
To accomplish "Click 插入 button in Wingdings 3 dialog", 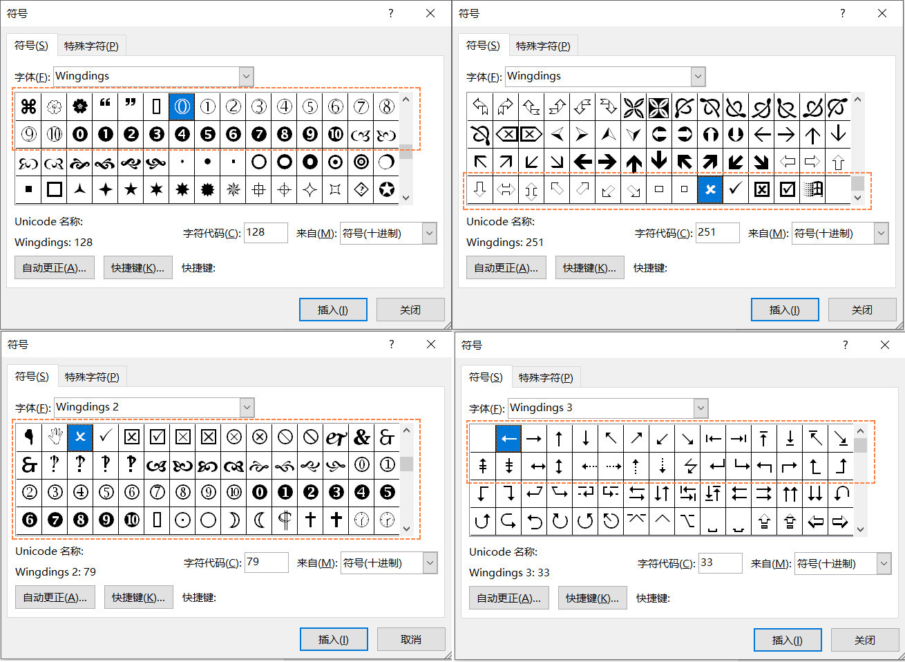I will tap(788, 641).
